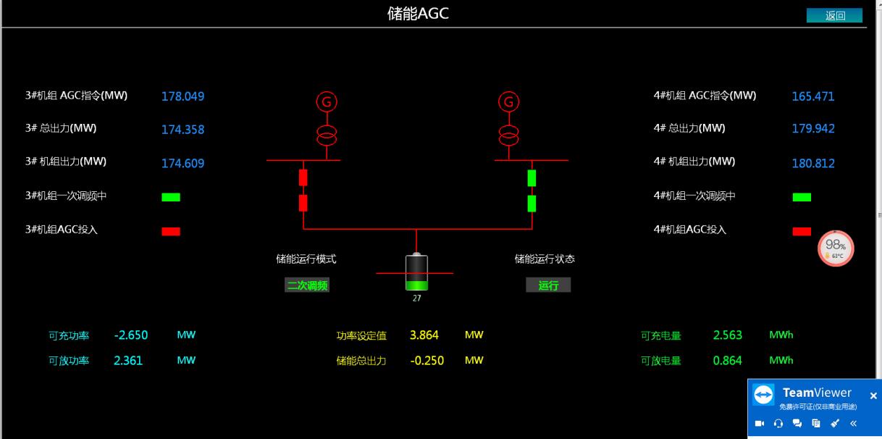Click the unit 3 transformer symbol
Image resolution: width=882 pixels, height=439 pixels.
tap(327, 133)
